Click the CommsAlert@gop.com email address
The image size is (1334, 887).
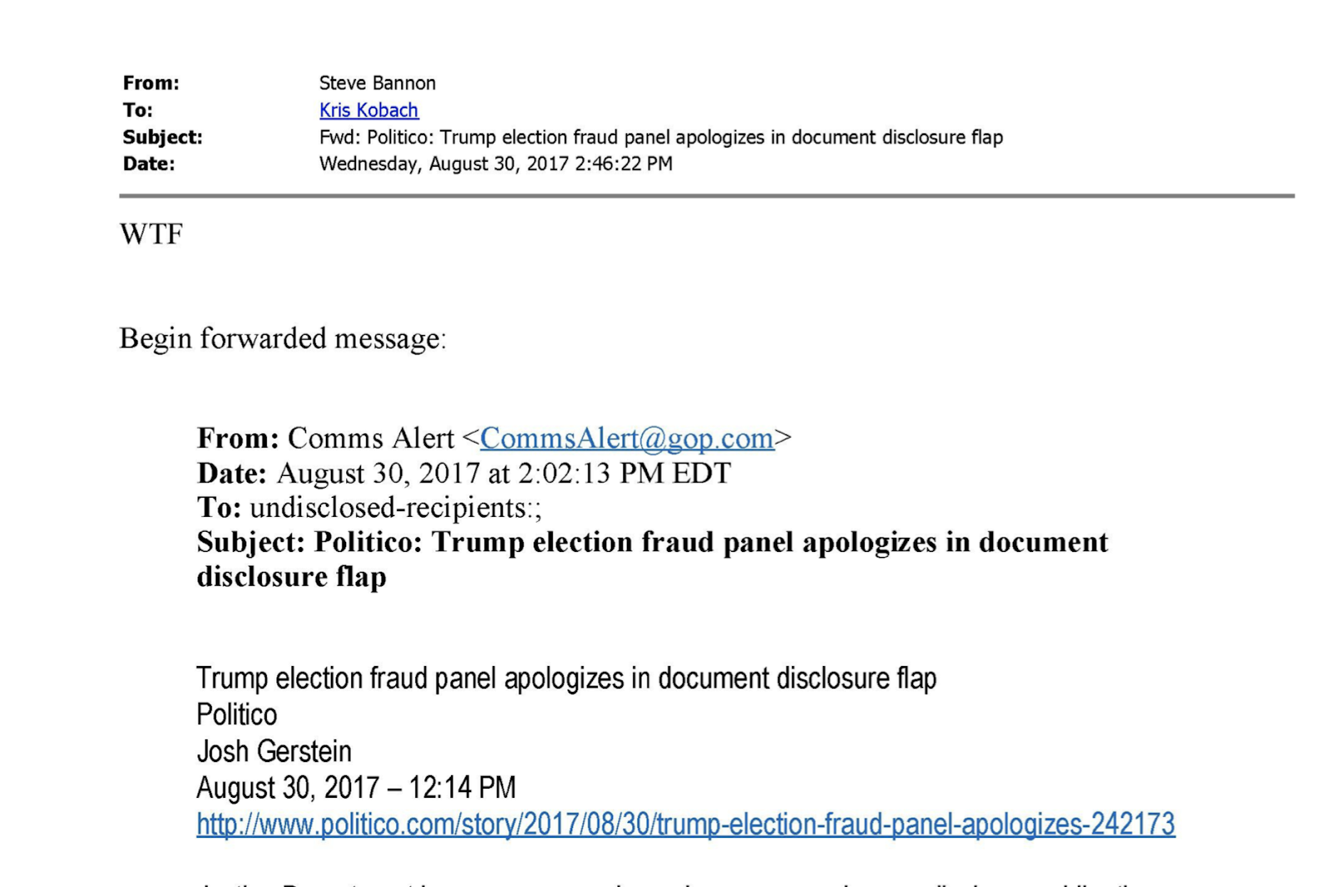627,438
